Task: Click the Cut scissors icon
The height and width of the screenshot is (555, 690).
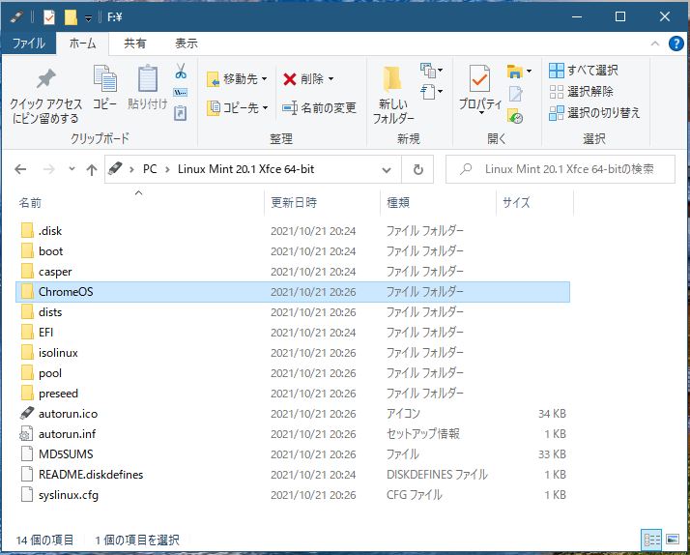Action: tap(180, 72)
